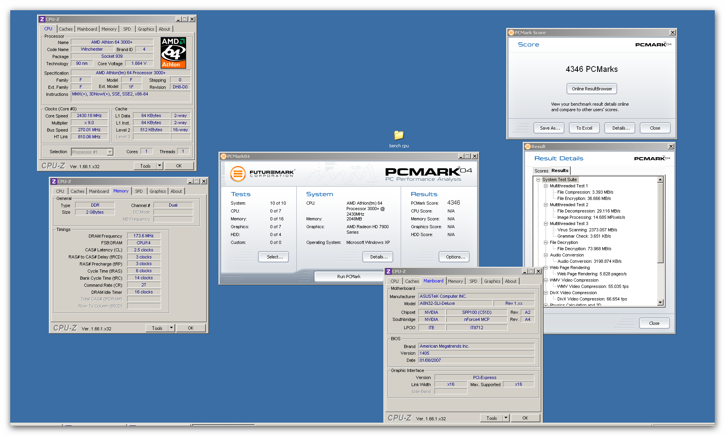Screen dimensions: 725x436
Task: Click OK in the Memory CPU-Z window
Action: (x=190, y=328)
